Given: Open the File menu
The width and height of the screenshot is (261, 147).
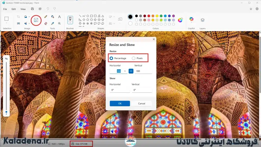Looking at the screenshot, I should click(5, 9).
